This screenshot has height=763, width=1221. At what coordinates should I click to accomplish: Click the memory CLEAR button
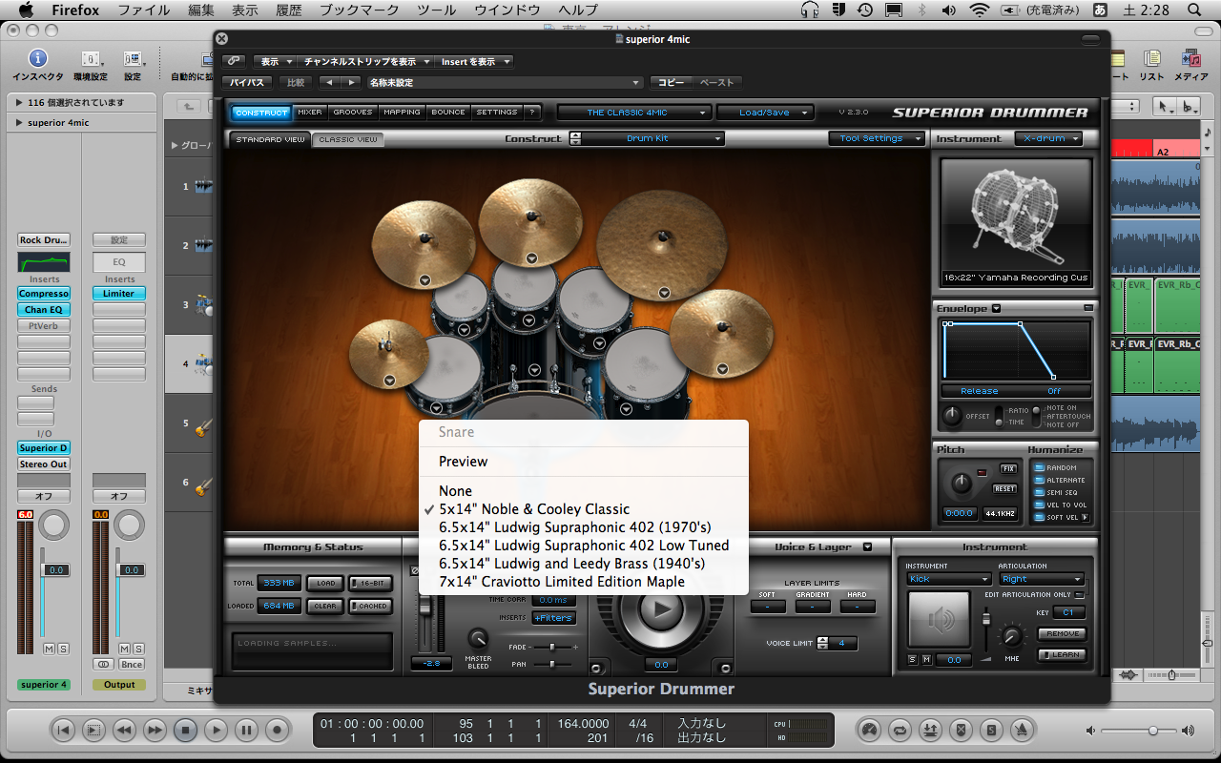(326, 606)
